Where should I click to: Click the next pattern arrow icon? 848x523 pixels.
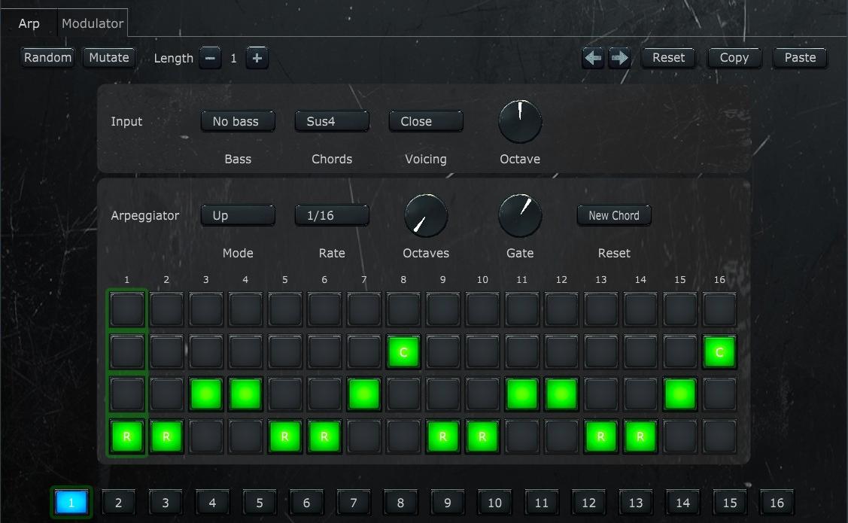tap(620, 57)
